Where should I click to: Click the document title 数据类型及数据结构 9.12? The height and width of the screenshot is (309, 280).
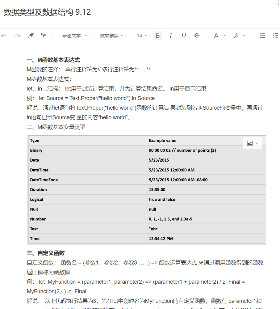(47, 12)
